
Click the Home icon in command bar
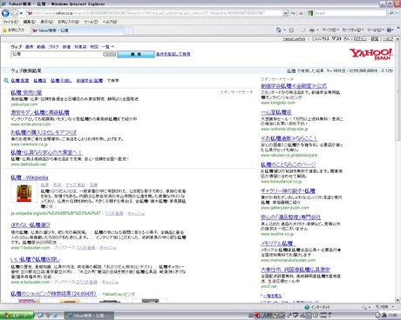278,30
